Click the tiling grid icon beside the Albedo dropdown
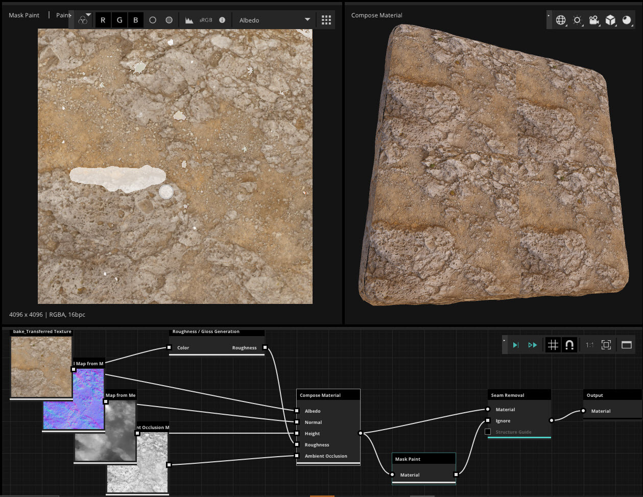This screenshot has height=497, width=643. point(326,19)
